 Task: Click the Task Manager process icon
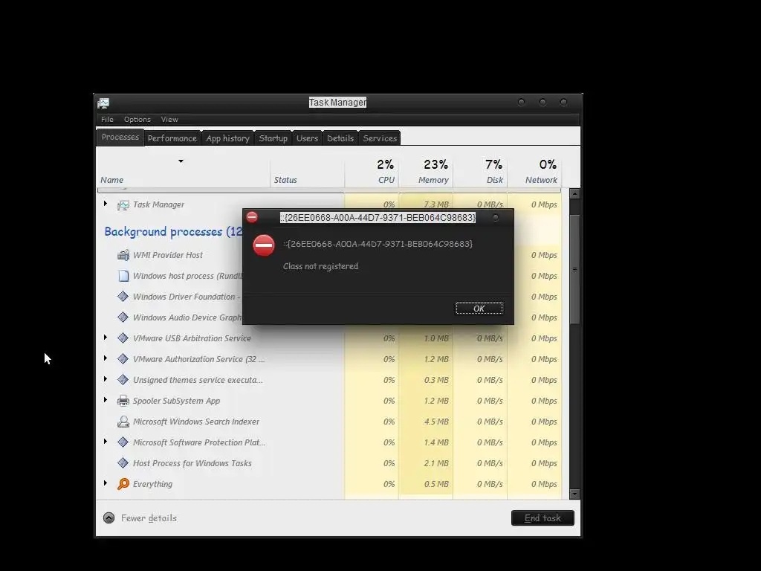123,205
